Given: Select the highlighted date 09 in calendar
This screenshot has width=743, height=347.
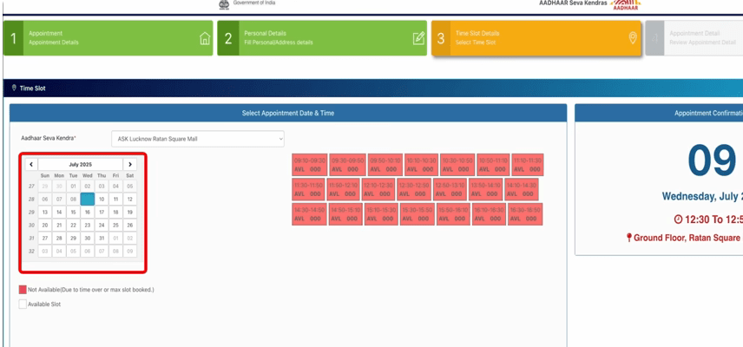Looking at the screenshot, I should [87, 199].
